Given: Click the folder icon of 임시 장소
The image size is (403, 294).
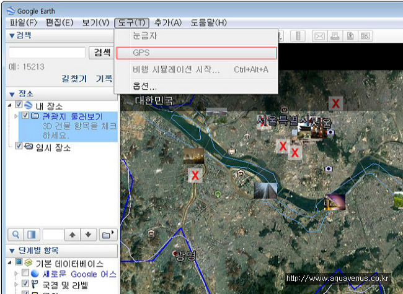Looking at the screenshot, I should pos(29,146).
